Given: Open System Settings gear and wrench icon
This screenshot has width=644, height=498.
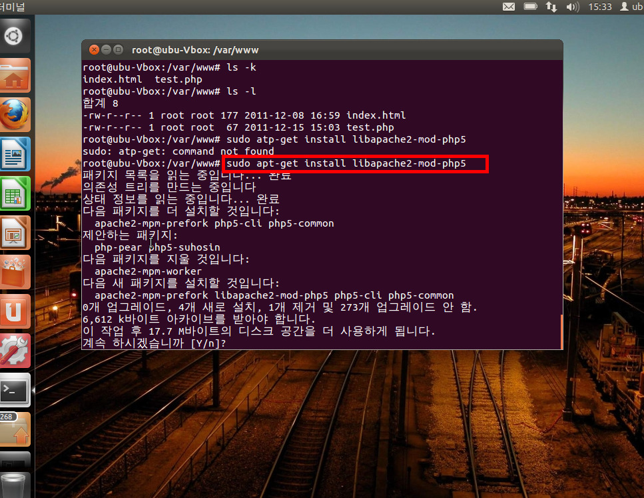Looking at the screenshot, I should pyautogui.click(x=15, y=350).
